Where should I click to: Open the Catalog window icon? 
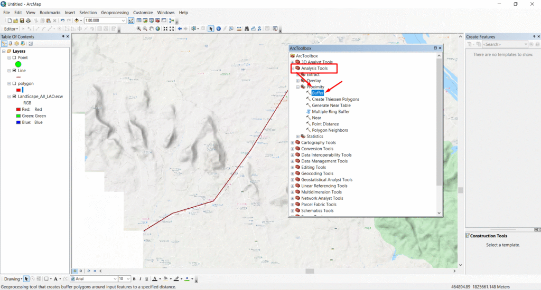[145, 21]
